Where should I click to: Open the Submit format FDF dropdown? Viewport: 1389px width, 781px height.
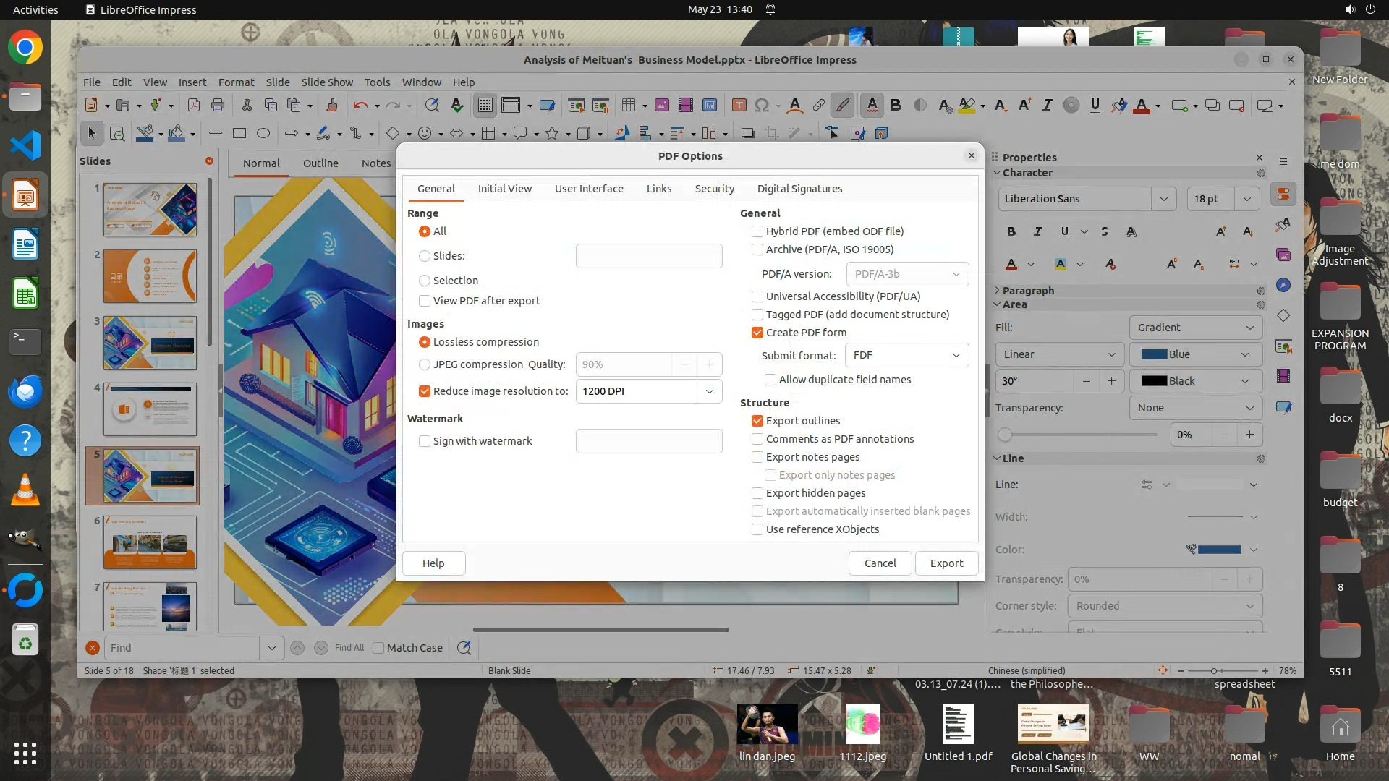906,355
